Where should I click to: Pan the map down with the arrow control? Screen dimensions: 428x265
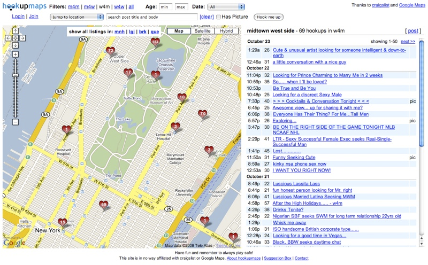pyautogui.click(x=16, y=45)
